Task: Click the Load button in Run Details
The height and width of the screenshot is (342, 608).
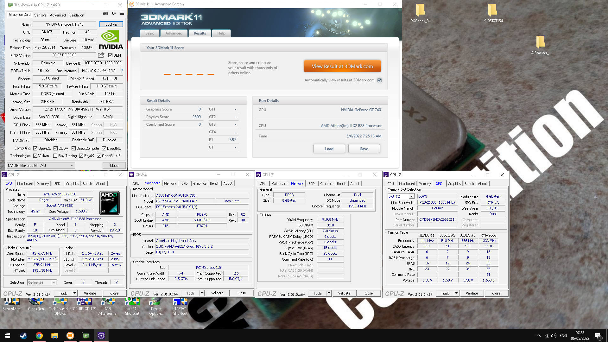Action: pyautogui.click(x=329, y=149)
